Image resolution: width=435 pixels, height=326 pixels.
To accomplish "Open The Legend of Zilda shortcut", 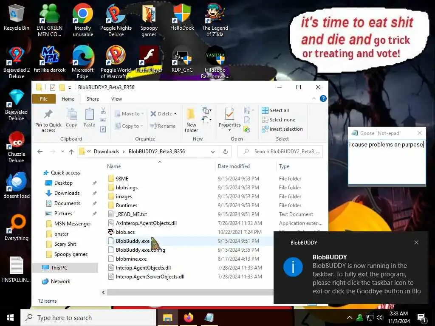I will (x=215, y=20).
